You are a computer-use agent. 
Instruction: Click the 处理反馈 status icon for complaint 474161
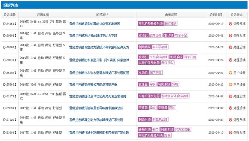click(x=230, y=24)
